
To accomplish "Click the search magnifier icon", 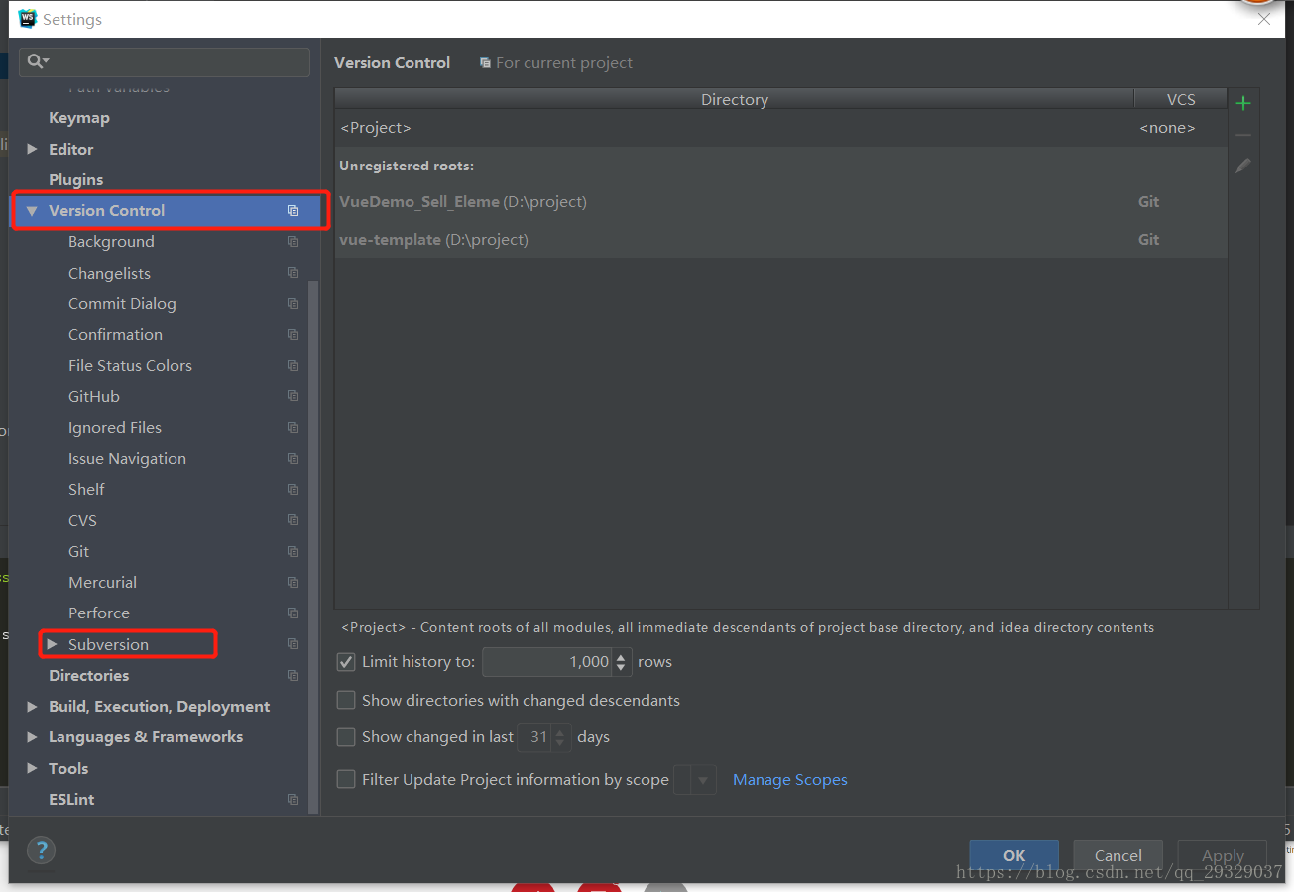I will click(38, 61).
